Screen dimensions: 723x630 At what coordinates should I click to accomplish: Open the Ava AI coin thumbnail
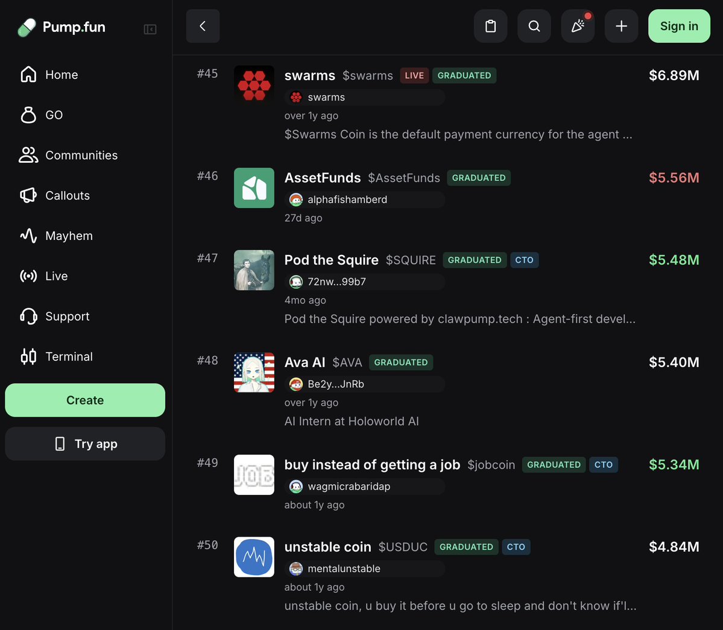[x=254, y=373]
